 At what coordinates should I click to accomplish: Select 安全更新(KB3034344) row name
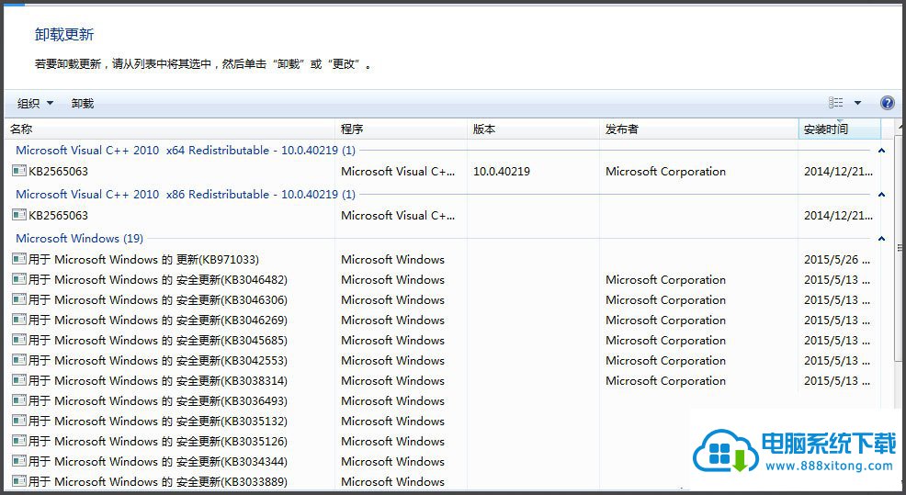coord(158,462)
